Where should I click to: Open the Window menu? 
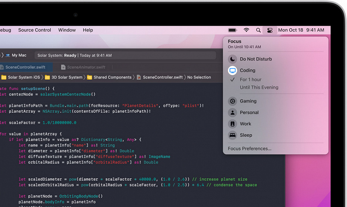(67, 30)
